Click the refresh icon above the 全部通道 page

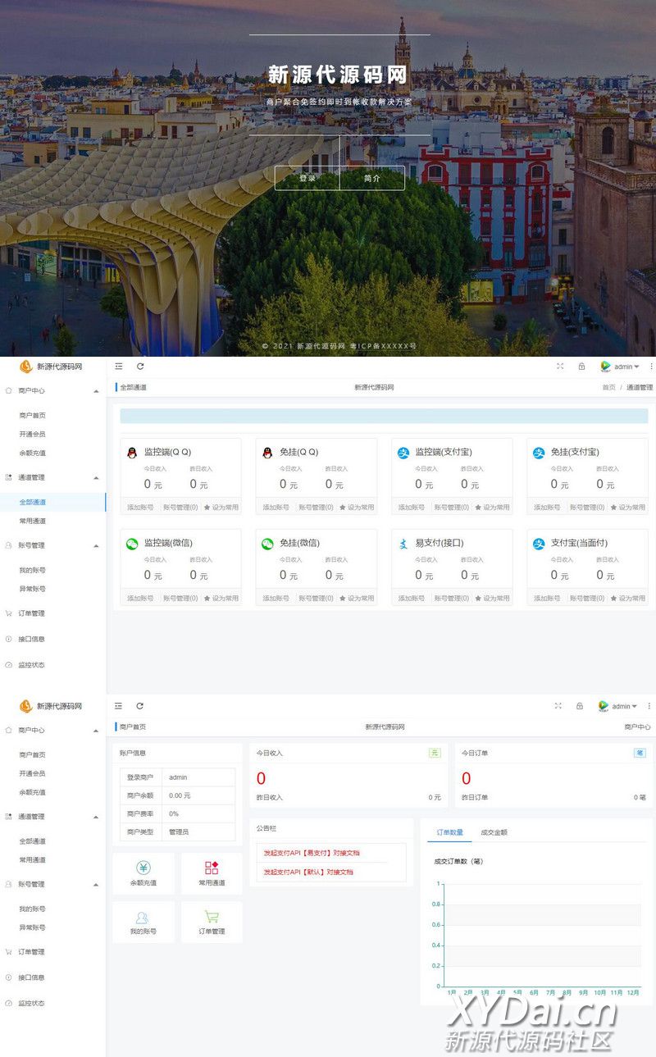[140, 367]
